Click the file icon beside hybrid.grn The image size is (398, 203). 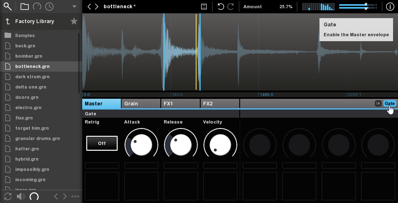[x=8, y=159]
